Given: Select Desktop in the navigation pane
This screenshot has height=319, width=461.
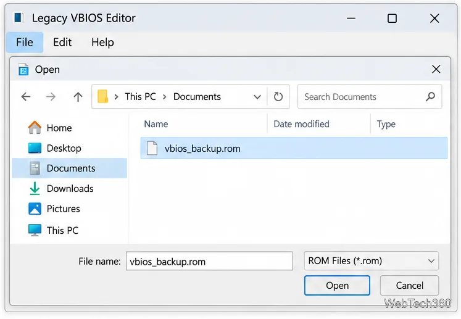Looking at the screenshot, I should (69, 148).
